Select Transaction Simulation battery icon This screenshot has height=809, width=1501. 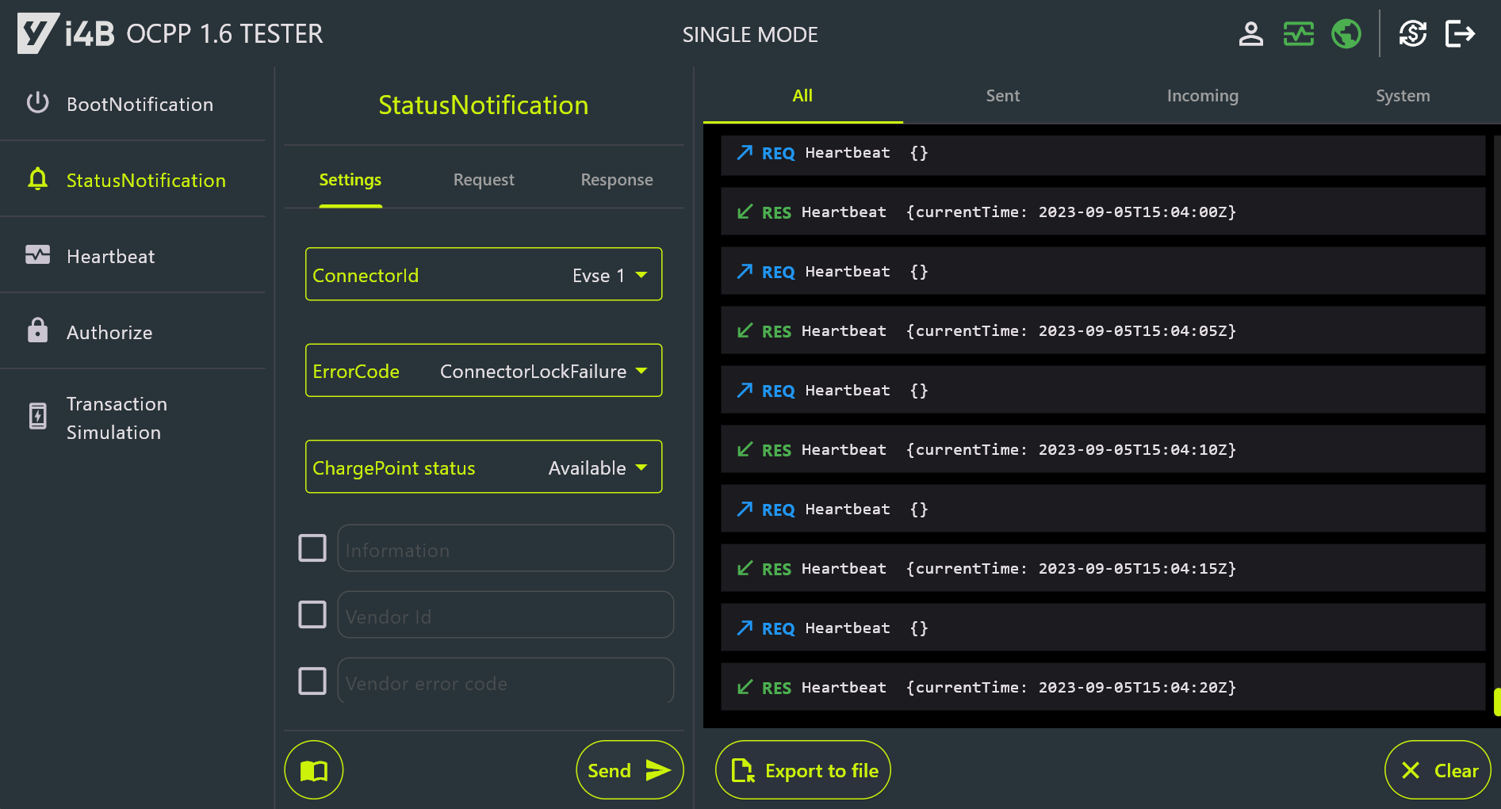(37, 416)
